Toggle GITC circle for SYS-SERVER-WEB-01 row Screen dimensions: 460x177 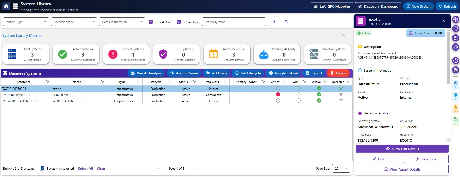[299, 94]
